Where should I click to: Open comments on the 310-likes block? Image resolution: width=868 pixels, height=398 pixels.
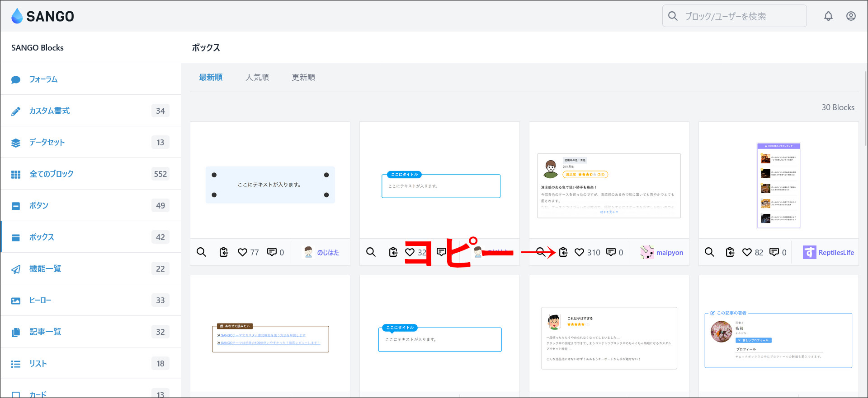[x=611, y=252]
